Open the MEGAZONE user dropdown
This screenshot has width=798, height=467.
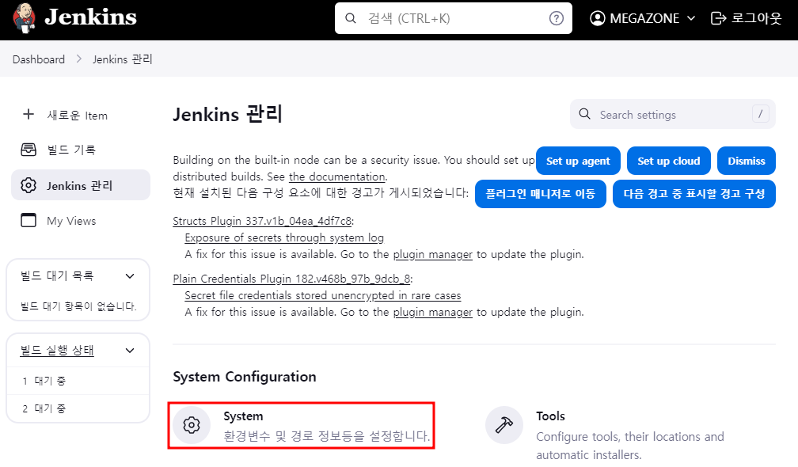tap(643, 18)
